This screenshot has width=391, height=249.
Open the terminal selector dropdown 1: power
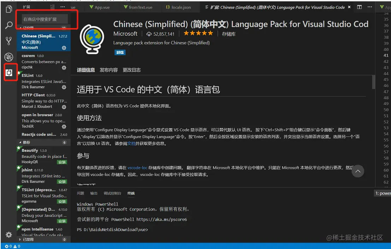click(383, 193)
